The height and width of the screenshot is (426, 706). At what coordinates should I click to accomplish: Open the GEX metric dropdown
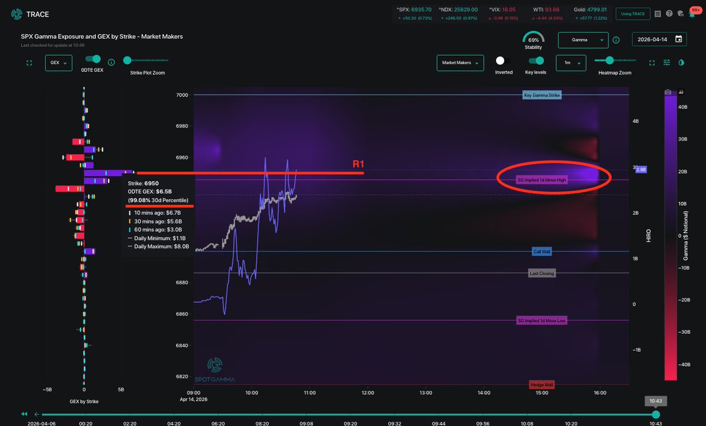click(x=58, y=62)
